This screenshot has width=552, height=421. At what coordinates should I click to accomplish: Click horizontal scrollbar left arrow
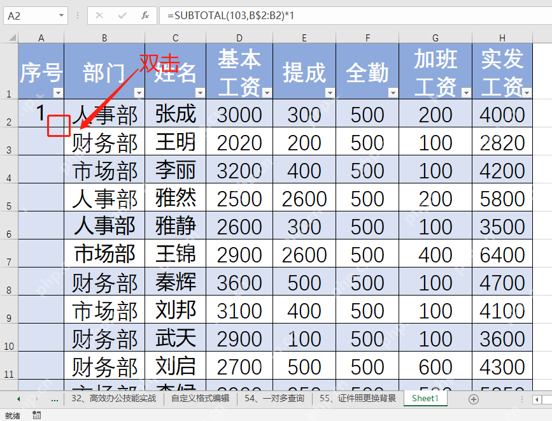click(x=537, y=399)
